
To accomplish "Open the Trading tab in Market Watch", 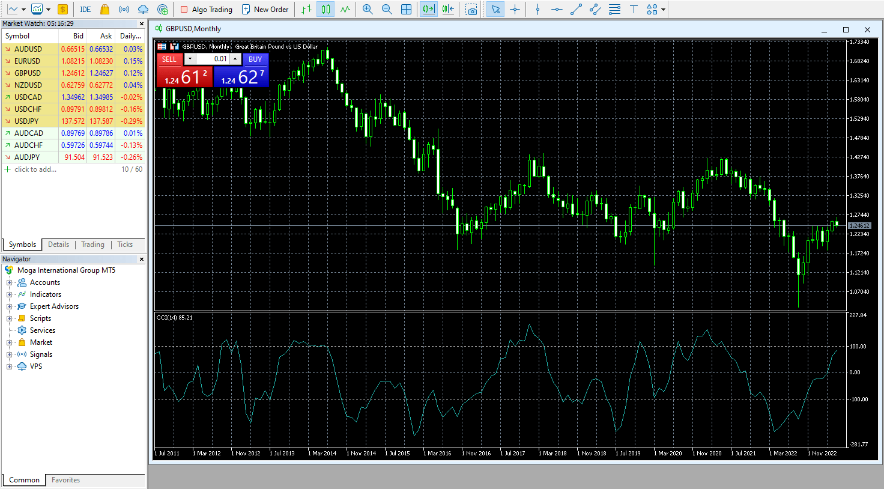I will click(92, 244).
